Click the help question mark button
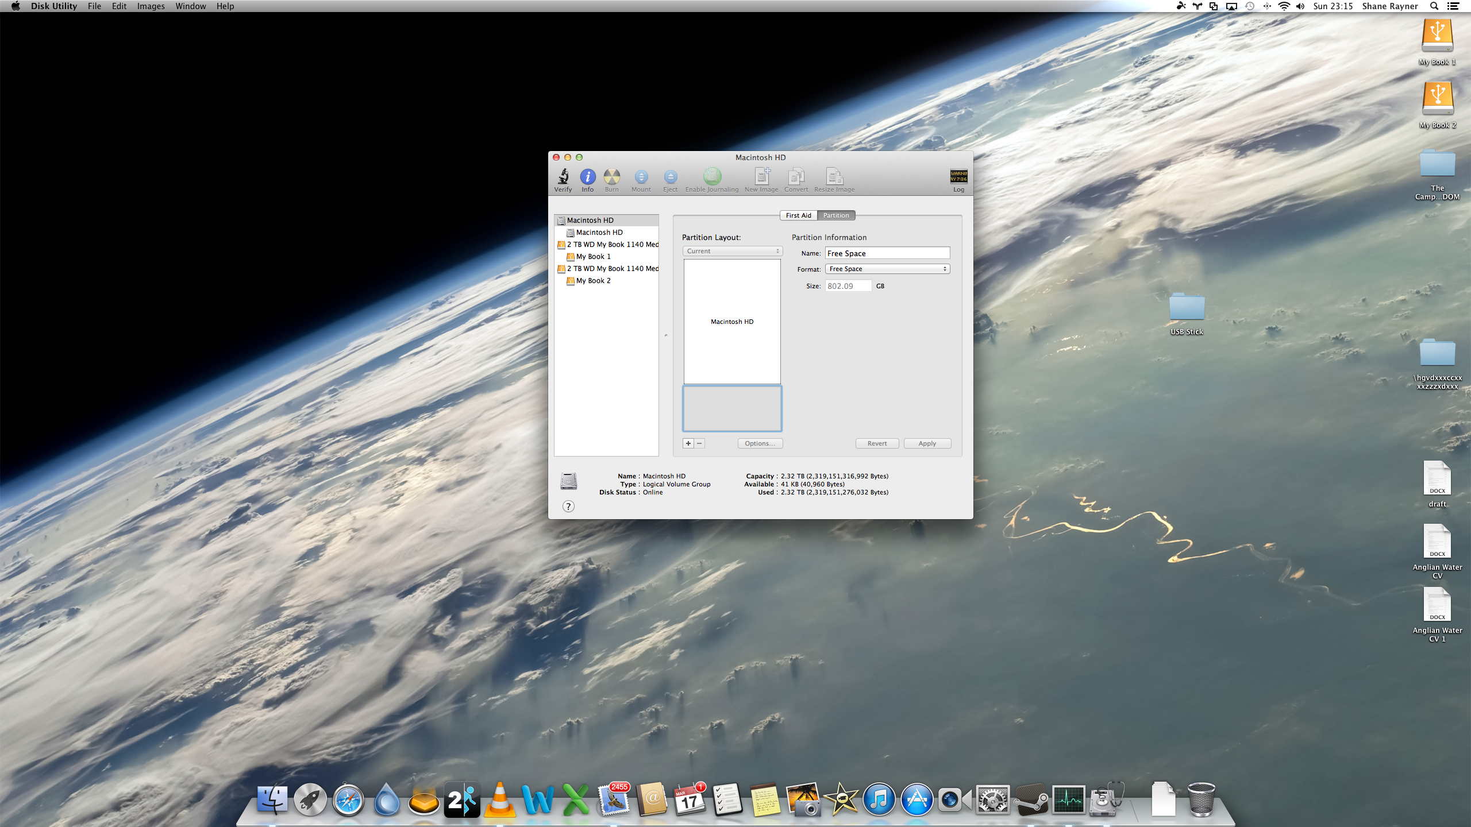Viewport: 1471px width, 827px height. [568, 506]
